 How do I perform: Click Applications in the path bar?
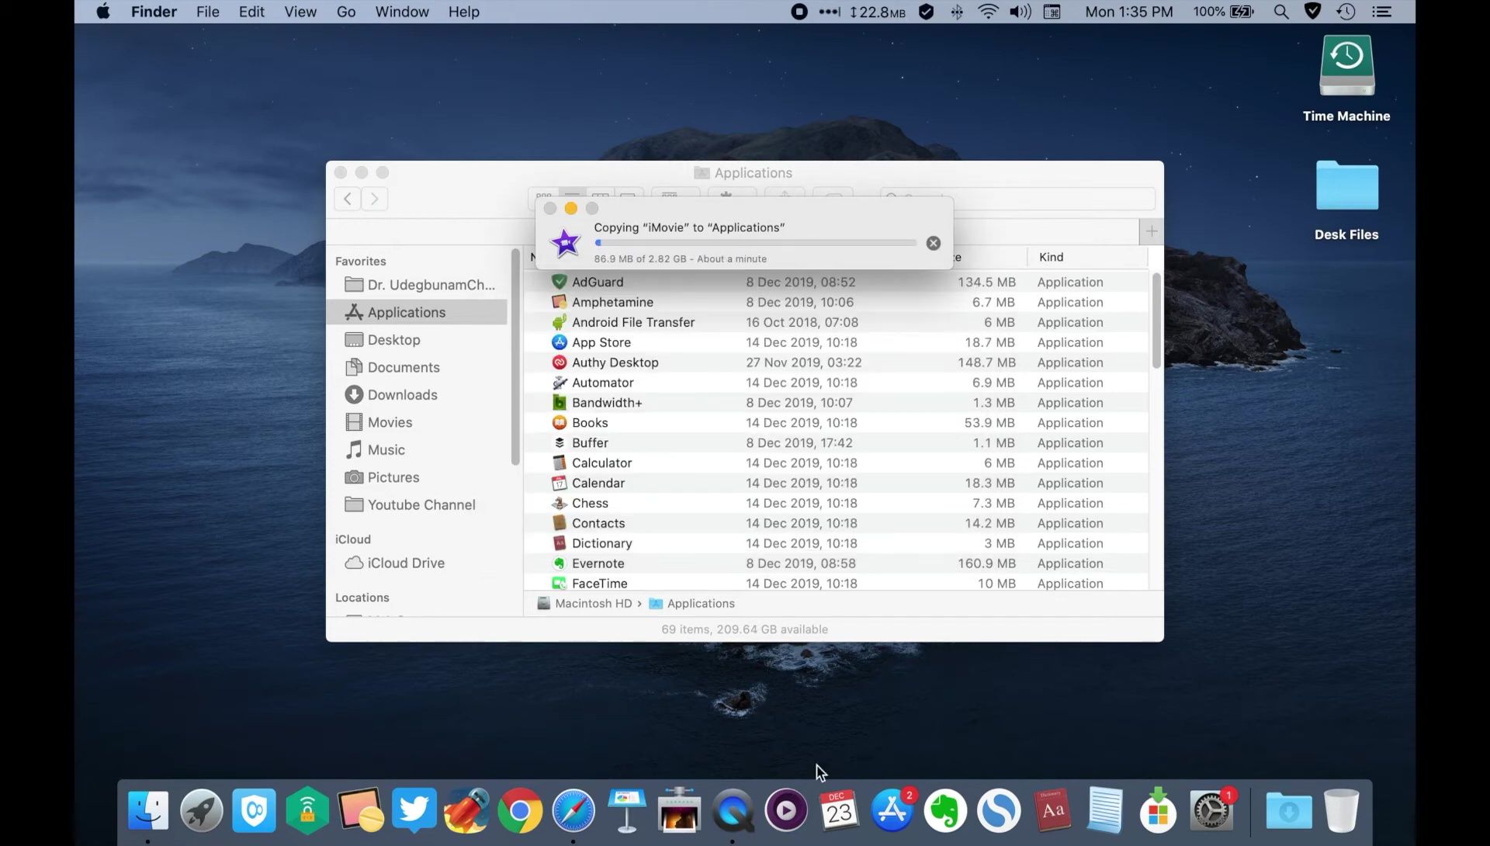coord(691,604)
